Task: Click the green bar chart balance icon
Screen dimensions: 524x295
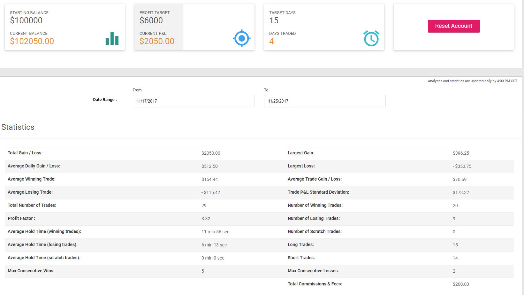Action: coord(112,38)
